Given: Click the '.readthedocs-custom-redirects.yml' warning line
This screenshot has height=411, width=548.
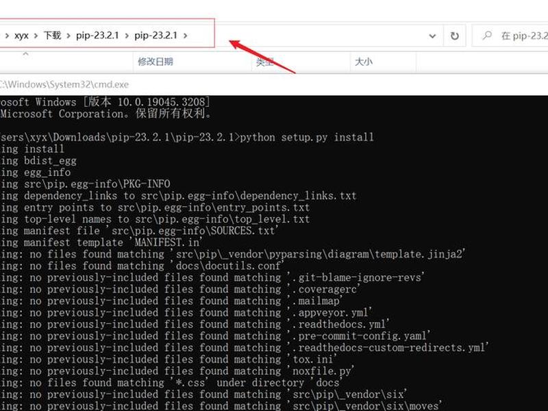Looking at the screenshot, I should point(245,348).
